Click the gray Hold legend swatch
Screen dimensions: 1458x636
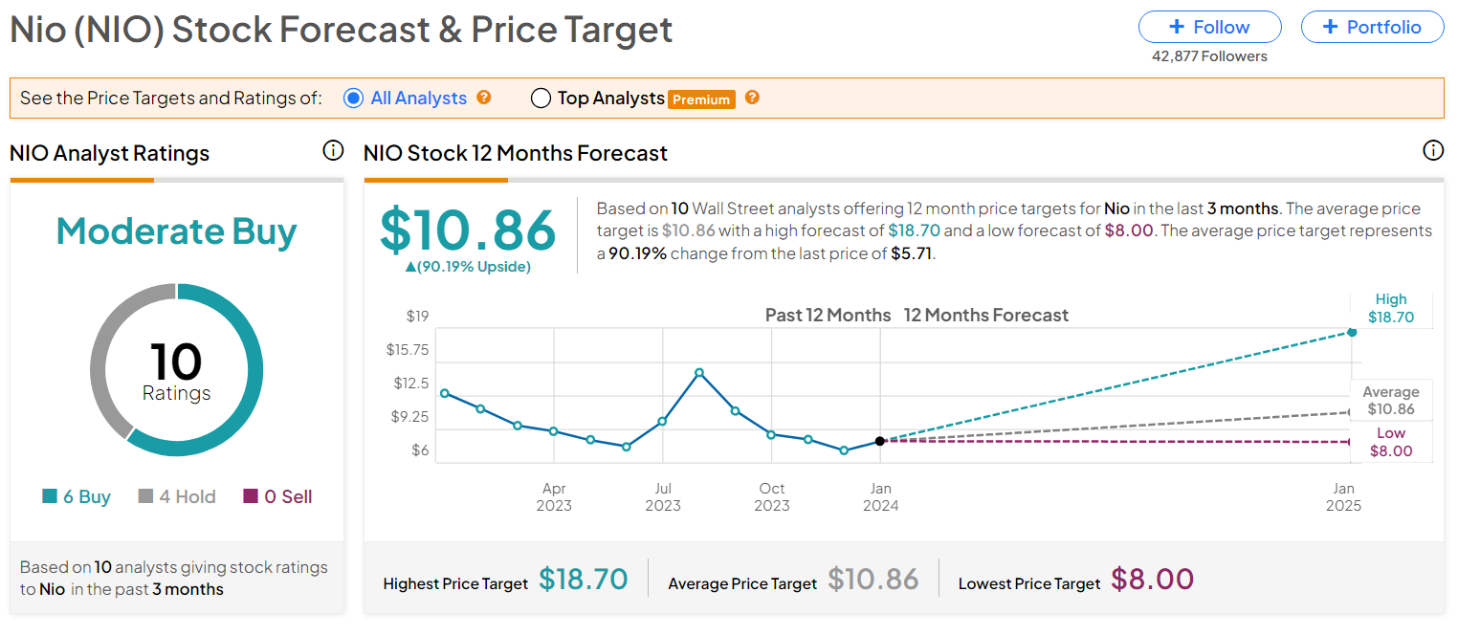tap(145, 496)
